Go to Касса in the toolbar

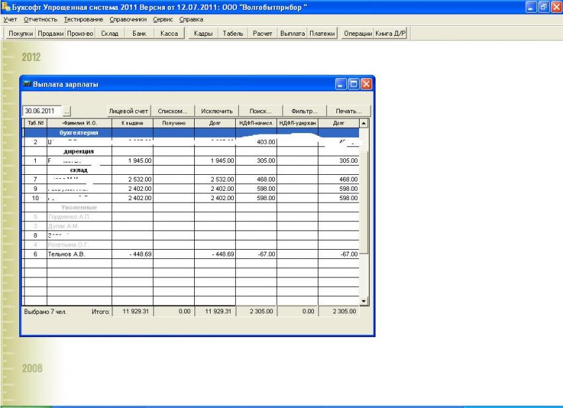[169, 33]
